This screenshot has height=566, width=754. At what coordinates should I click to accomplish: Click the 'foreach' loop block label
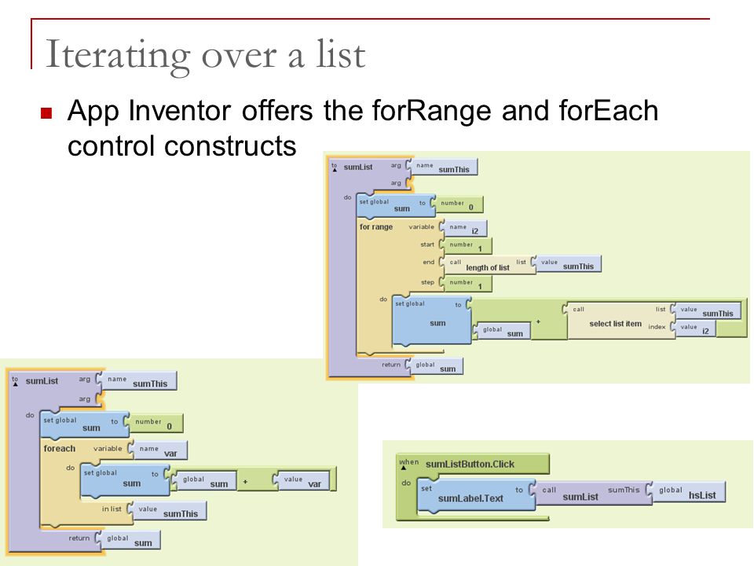pyautogui.click(x=59, y=449)
